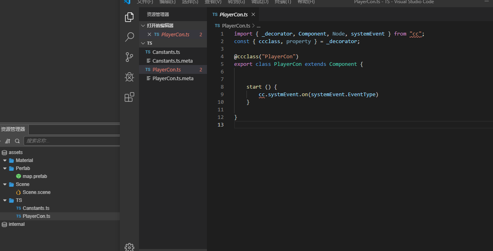Open the Explorer view in activity bar

pos(129,17)
